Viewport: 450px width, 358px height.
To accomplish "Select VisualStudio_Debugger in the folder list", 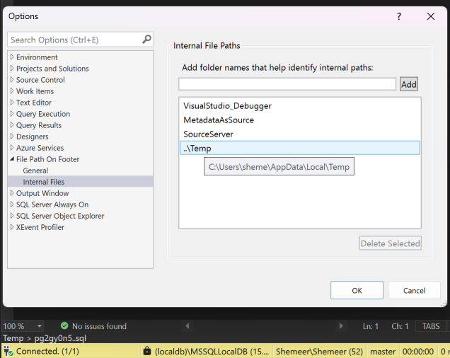I will 227,105.
